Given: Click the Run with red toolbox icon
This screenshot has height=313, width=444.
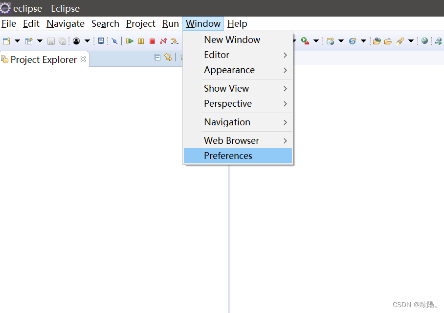Looking at the screenshot, I should [x=305, y=41].
